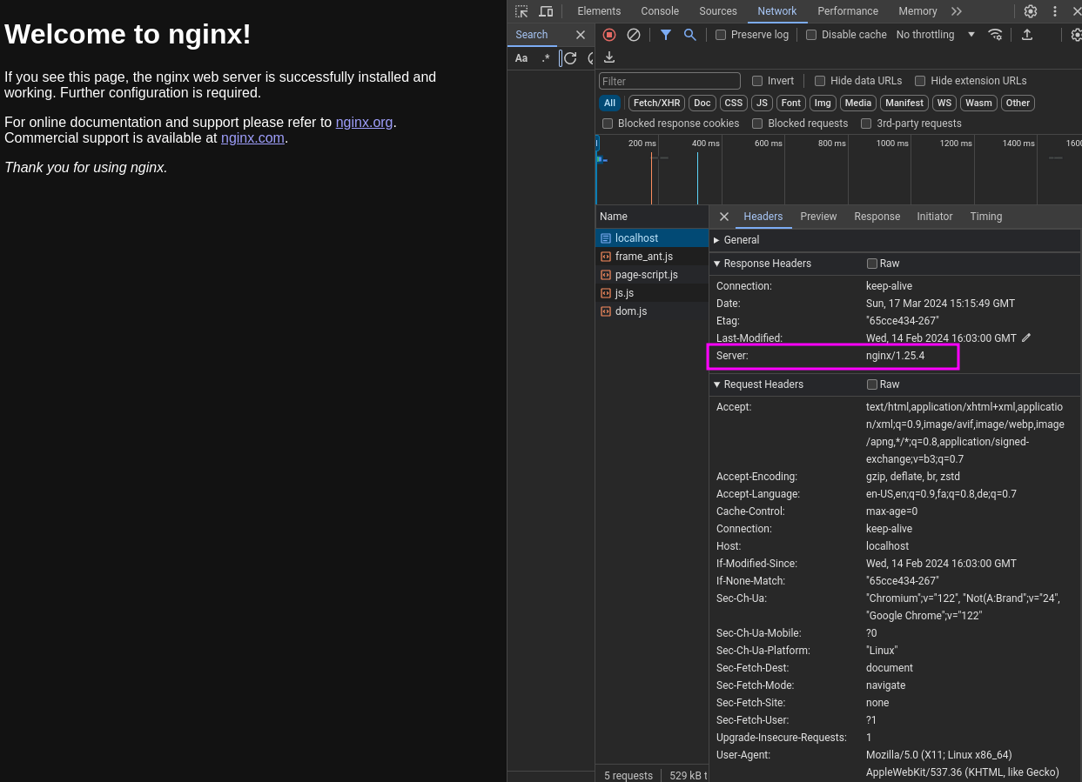This screenshot has height=782, width=1082.
Task: Follow the nginx.org documentation link
Action: click(364, 122)
